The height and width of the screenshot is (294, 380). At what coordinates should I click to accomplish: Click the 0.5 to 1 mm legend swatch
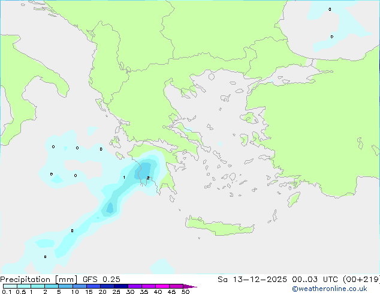(24, 286)
